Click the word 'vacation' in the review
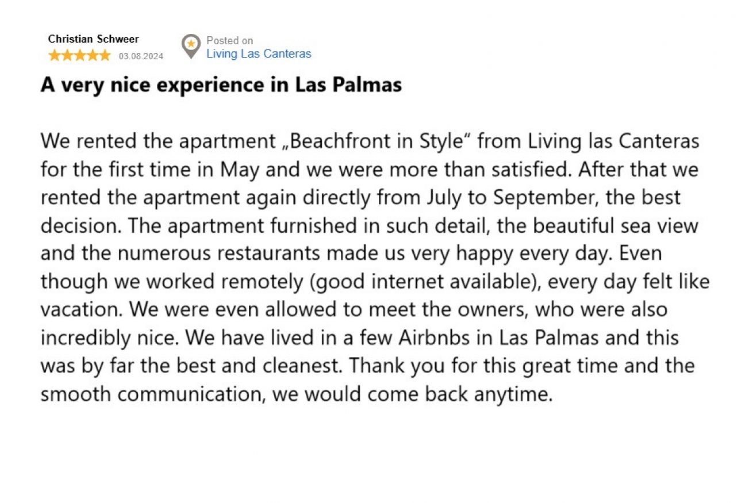This screenshot has width=753, height=503. click(x=80, y=309)
